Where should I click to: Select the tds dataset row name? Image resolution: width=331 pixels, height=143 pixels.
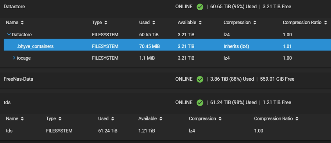(9, 131)
